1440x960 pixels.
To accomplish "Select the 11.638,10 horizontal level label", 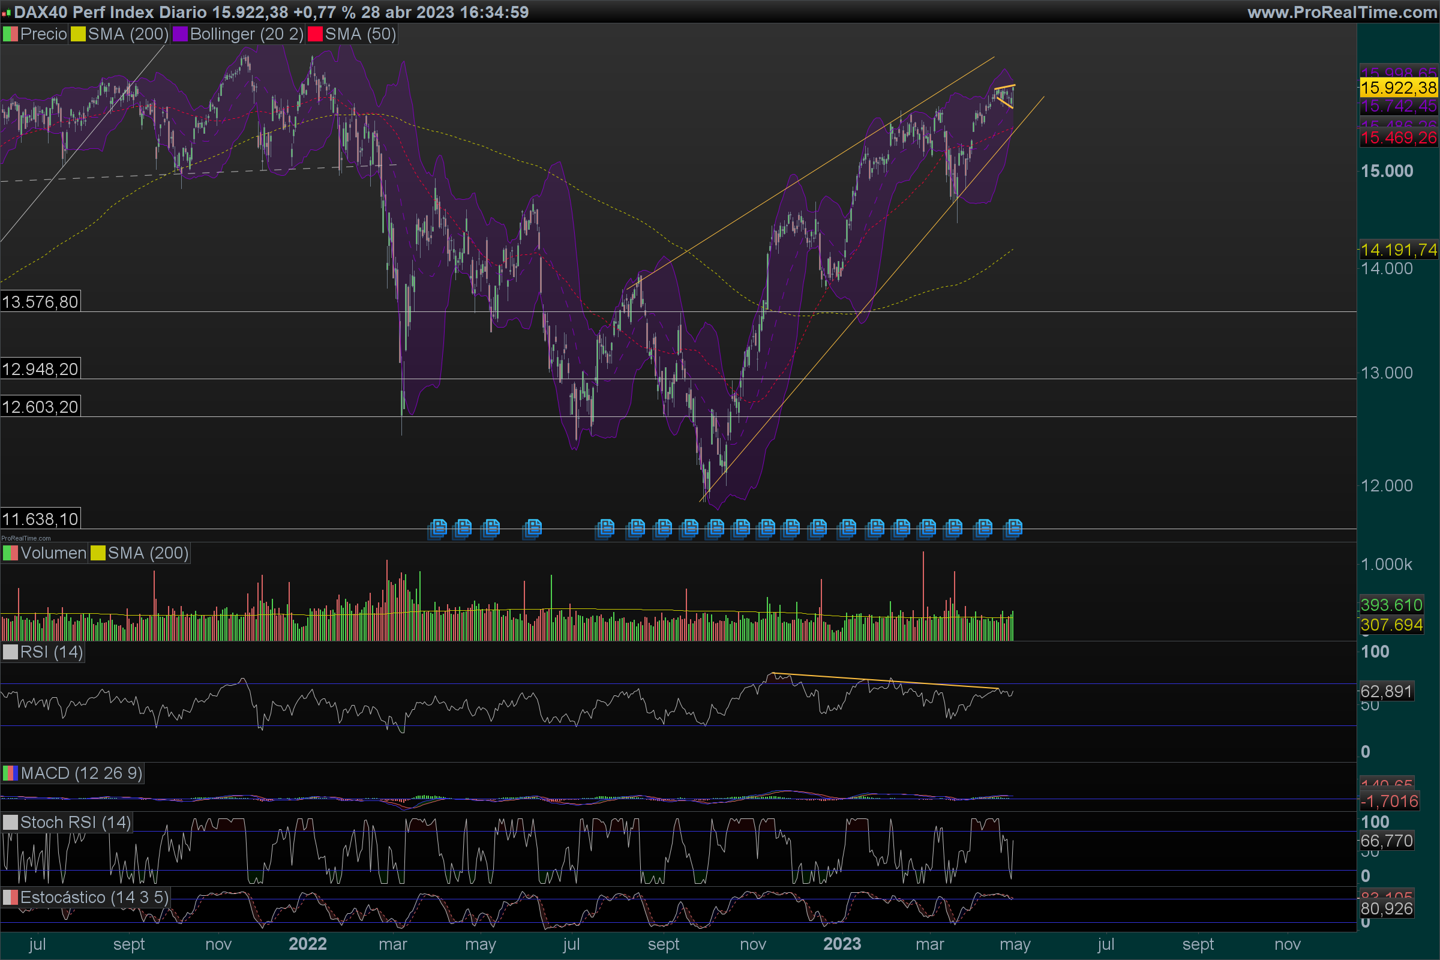I will tap(40, 519).
